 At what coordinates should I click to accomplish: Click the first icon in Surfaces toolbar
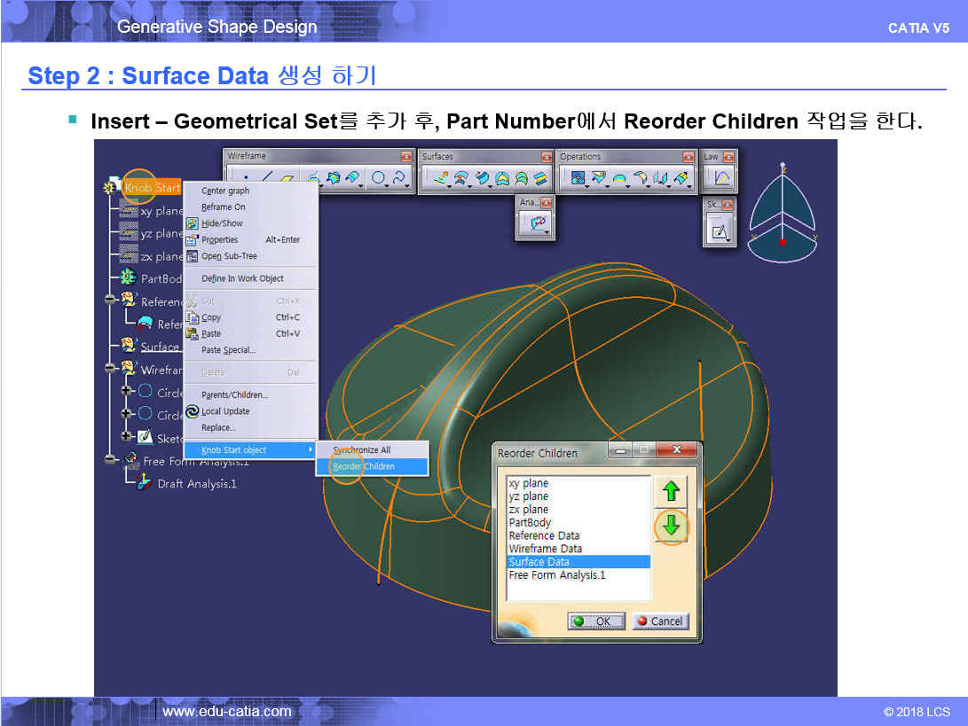(x=440, y=179)
